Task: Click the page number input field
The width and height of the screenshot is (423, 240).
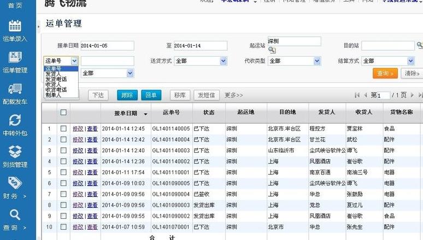Action: [384, 95]
